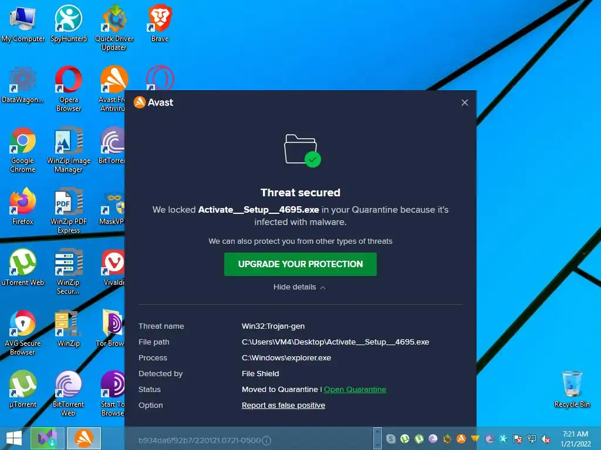Launch Vivaldi browser desktop icon
This screenshot has height=450, width=601.
point(113,268)
